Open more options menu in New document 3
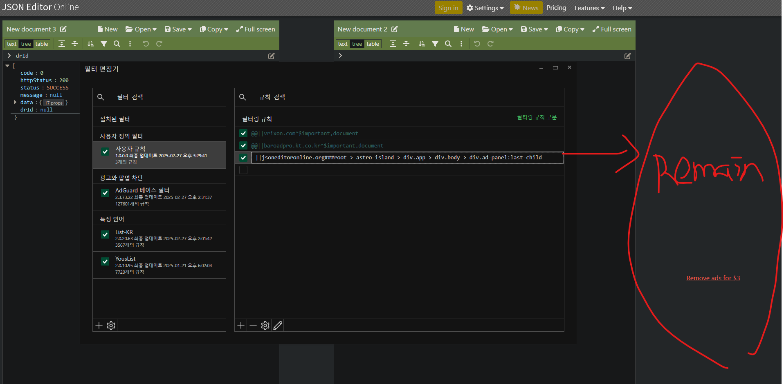The width and height of the screenshot is (784, 384). pos(130,44)
